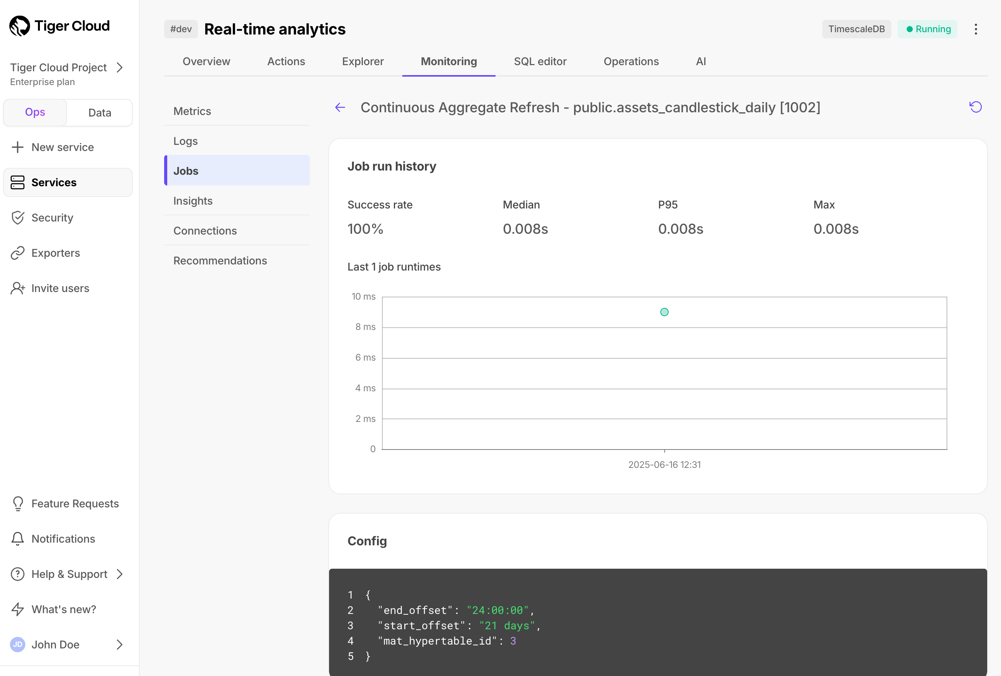Select Jobs in monitoring sidebar
1001x676 pixels.
tap(237, 171)
